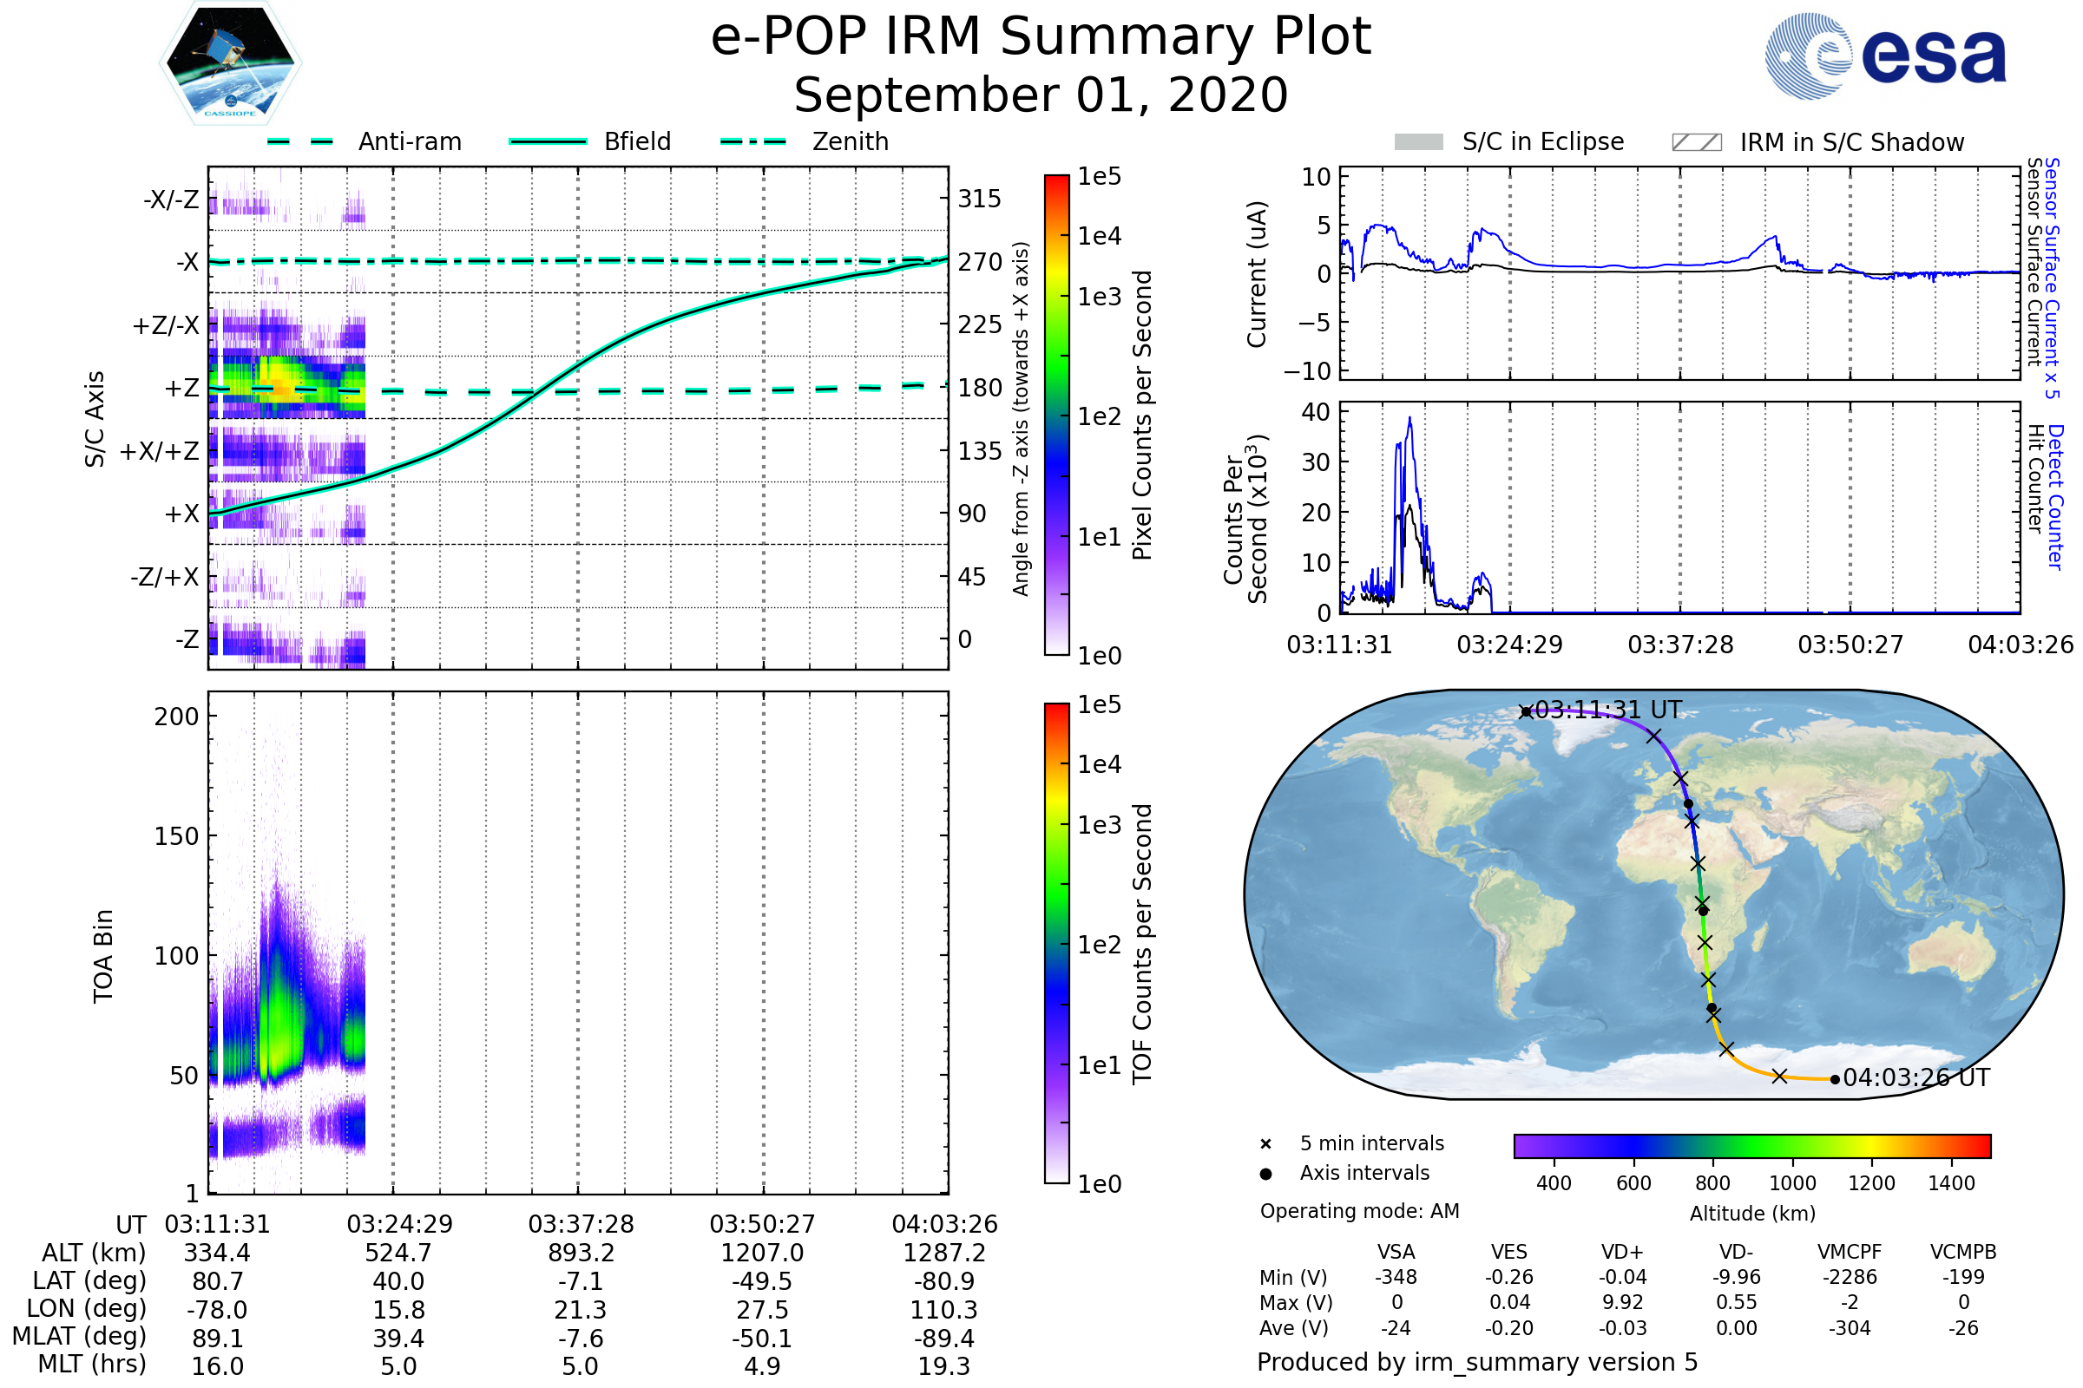Screen dimensions: 2083x1388
Task: Click the gray S/C in Eclipse swatch
Action: point(1418,142)
